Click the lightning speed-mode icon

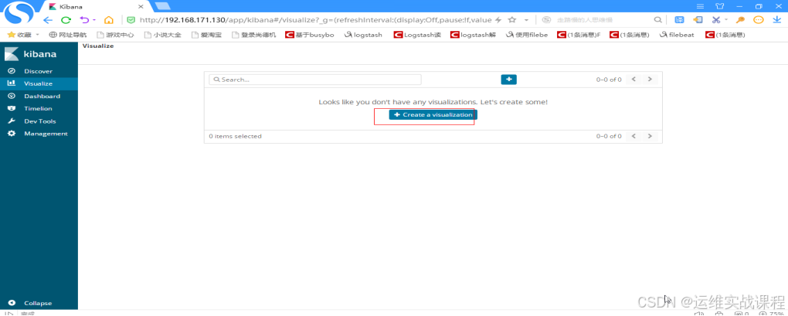click(x=498, y=20)
